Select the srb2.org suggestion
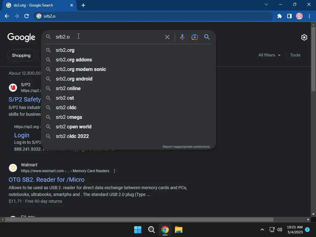 click(x=129, y=50)
